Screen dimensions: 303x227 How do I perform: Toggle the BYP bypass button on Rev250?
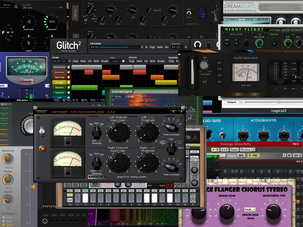pos(205,82)
